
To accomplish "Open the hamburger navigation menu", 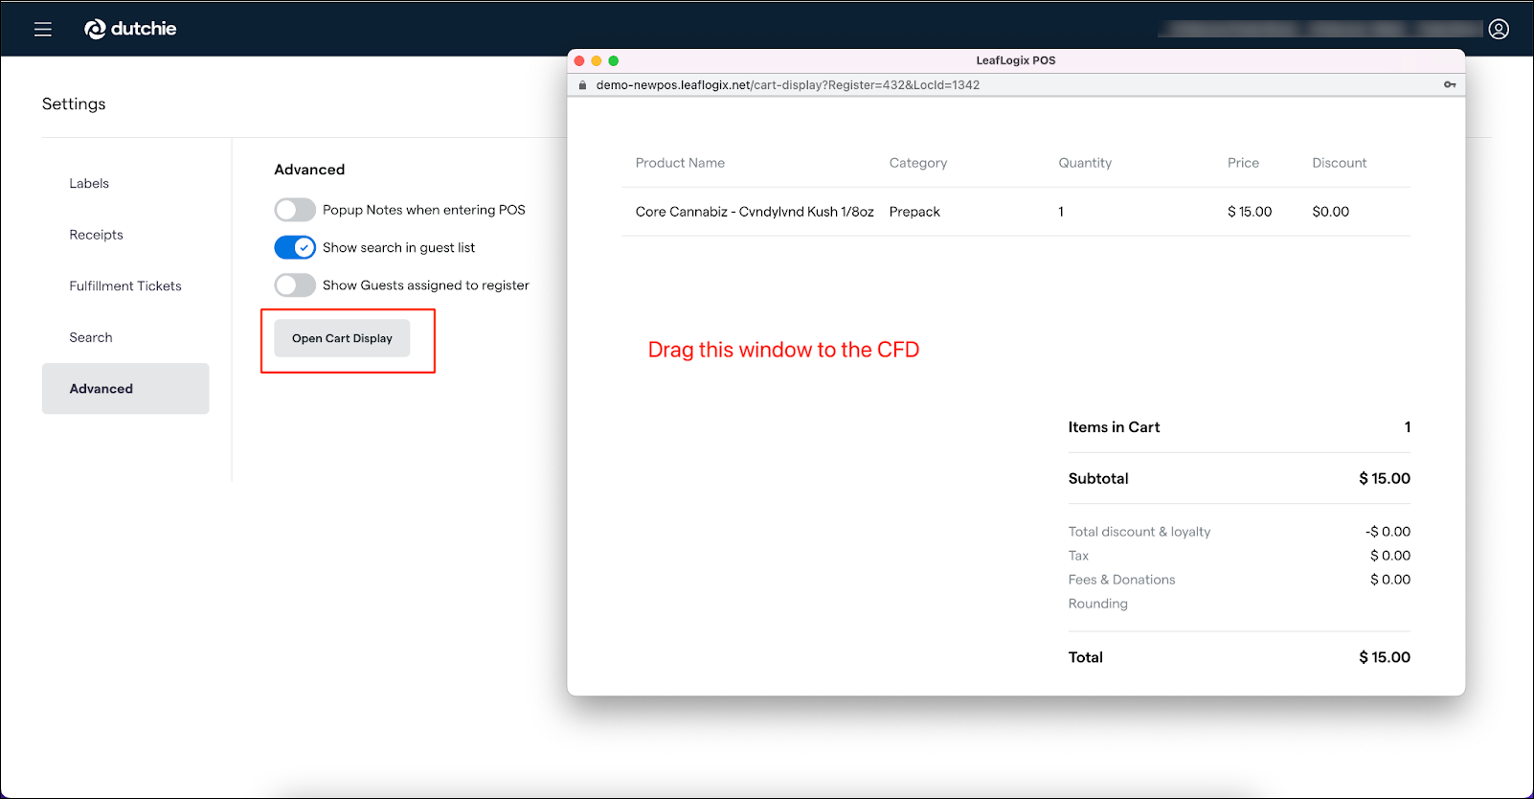I will pos(43,30).
